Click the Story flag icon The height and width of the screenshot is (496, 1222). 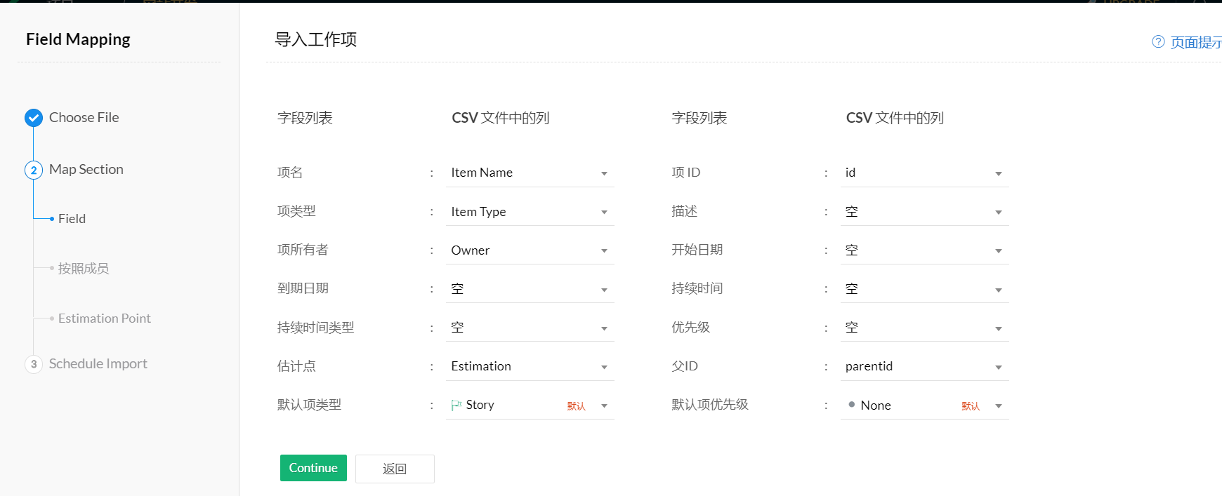(x=456, y=405)
